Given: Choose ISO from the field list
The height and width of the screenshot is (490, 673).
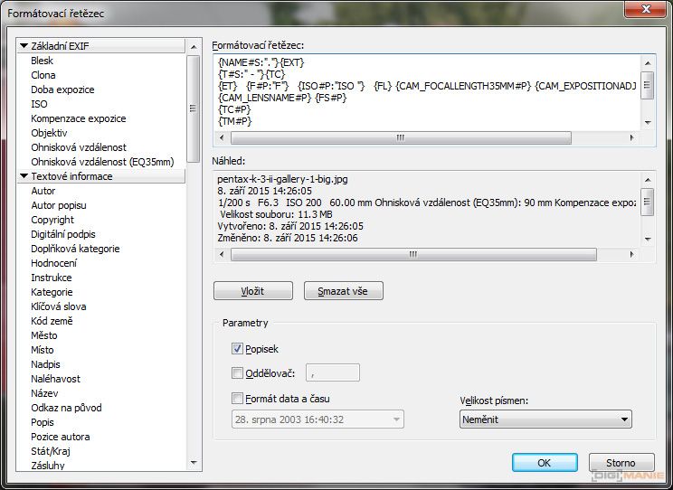Looking at the screenshot, I should (x=39, y=104).
